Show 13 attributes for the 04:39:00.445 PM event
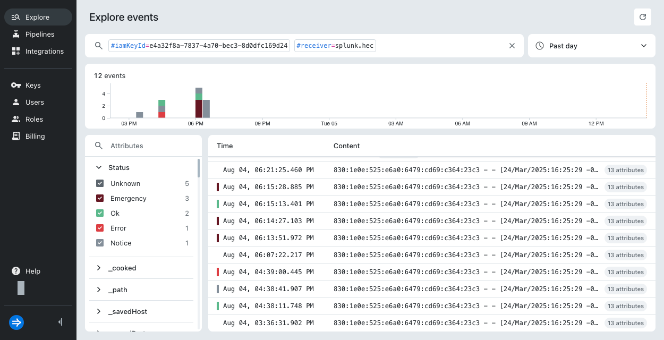Image resolution: width=664 pixels, height=340 pixels. coord(625,272)
